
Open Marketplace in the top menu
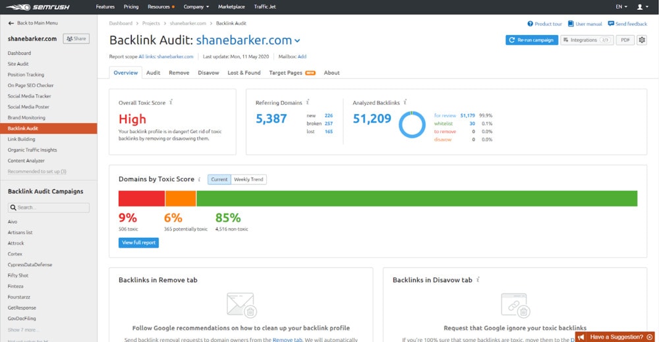[231, 7]
